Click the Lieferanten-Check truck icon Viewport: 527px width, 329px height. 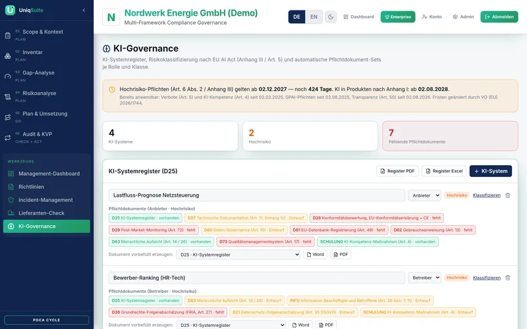[11, 213]
